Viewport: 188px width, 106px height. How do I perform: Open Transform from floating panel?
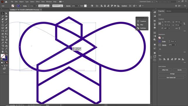coord(142,21)
